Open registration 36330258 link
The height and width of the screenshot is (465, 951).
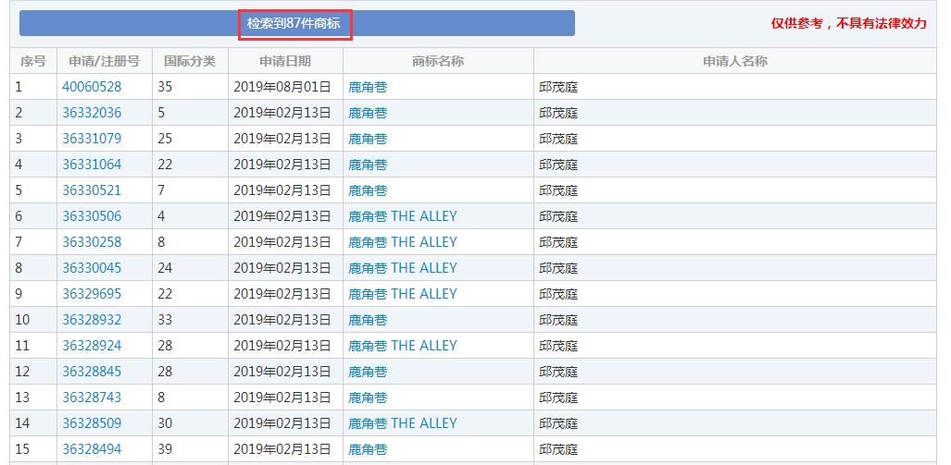pyautogui.click(x=92, y=242)
